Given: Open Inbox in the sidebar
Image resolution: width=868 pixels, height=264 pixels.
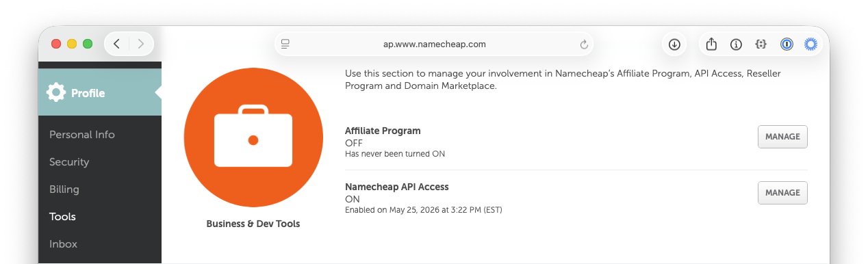Looking at the screenshot, I should click(x=63, y=244).
